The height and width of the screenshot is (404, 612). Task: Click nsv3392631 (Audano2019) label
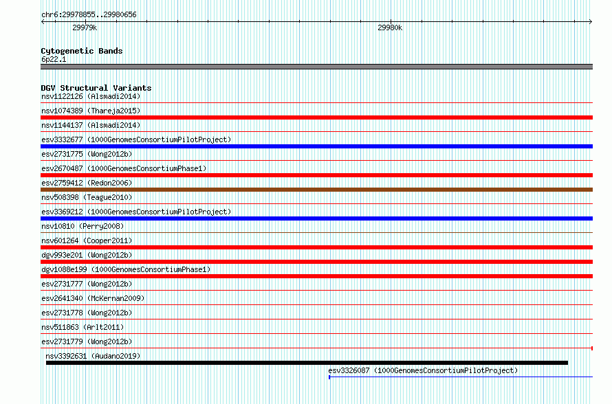point(93,356)
